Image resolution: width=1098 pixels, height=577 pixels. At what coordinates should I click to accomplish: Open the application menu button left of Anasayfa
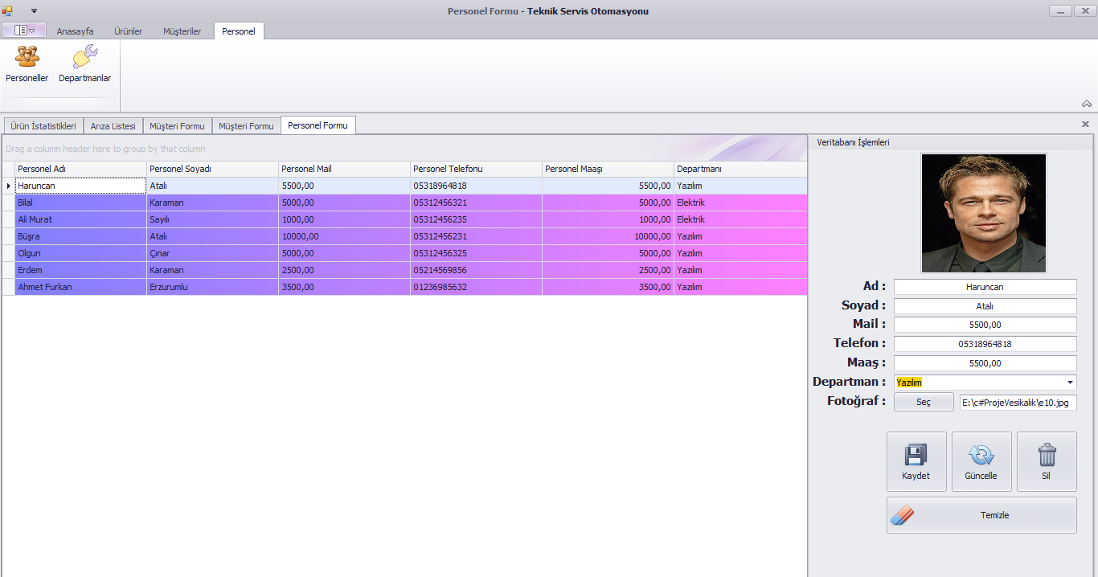(24, 31)
